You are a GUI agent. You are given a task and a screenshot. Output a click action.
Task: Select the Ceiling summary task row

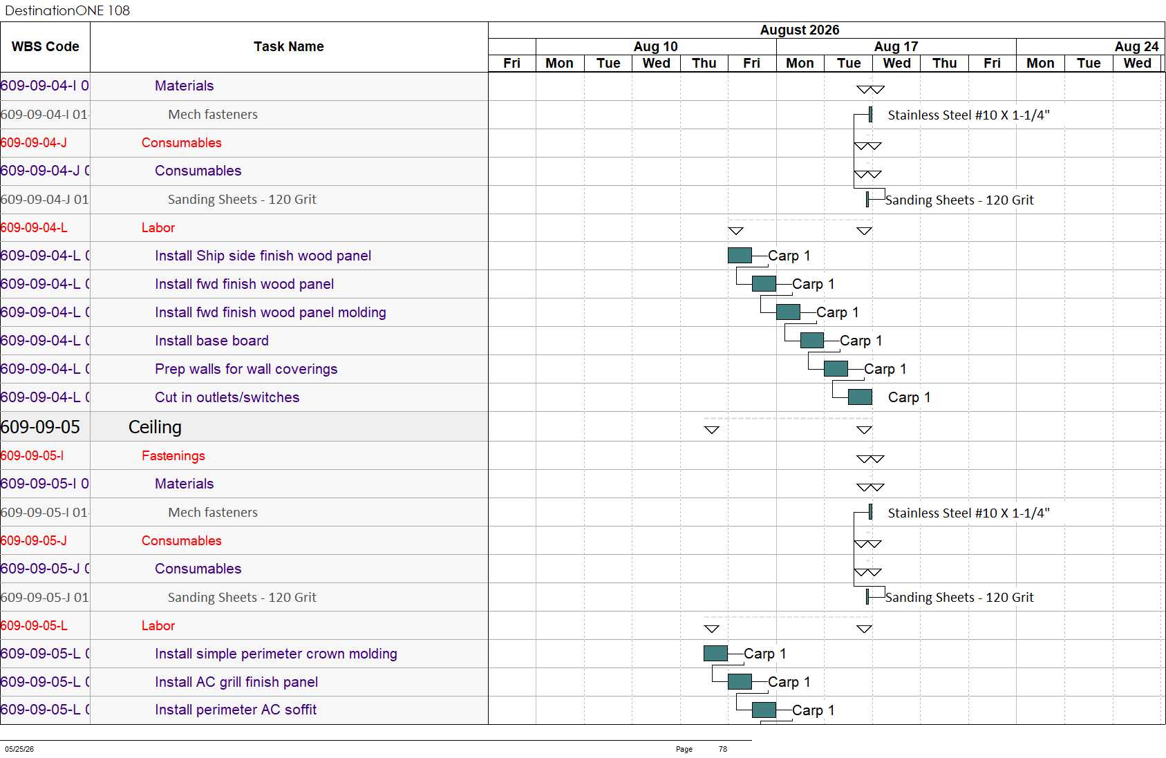pos(244,427)
